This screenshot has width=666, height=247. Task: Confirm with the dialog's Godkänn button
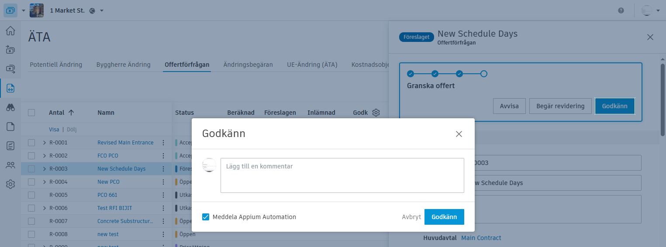tap(444, 217)
